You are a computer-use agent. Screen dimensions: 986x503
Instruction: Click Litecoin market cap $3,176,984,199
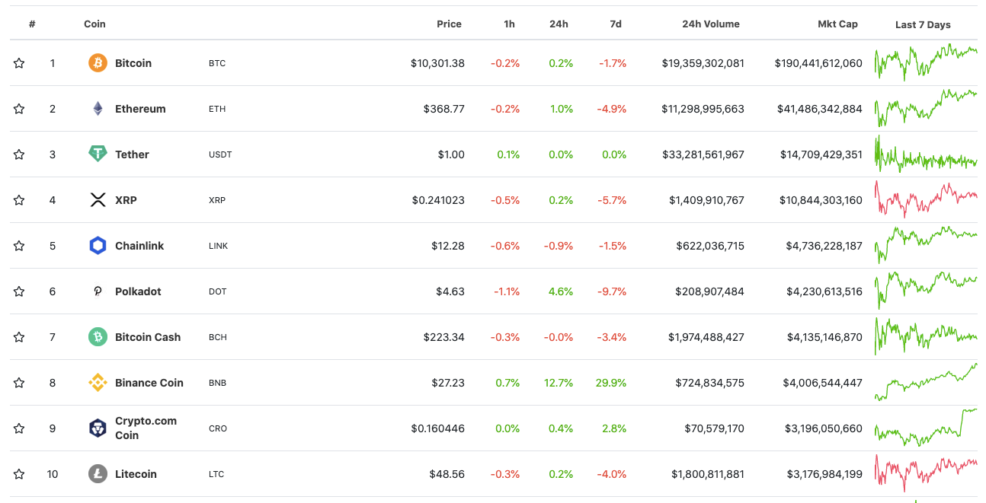click(x=823, y=474)
